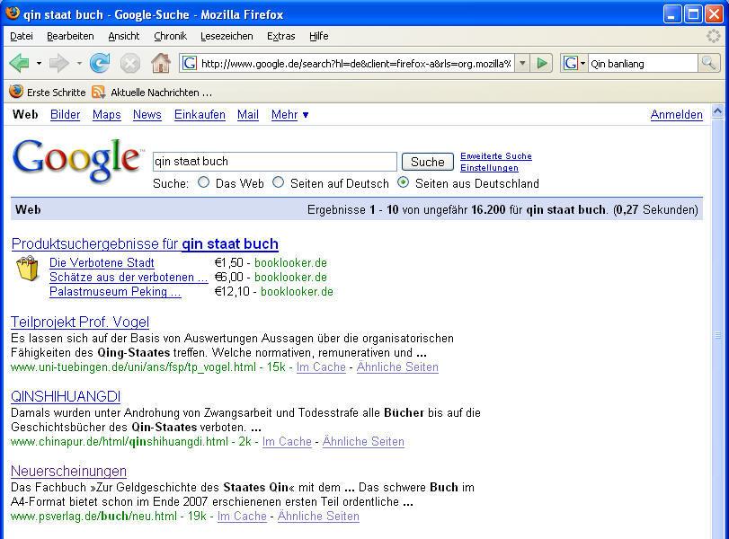Click the scrollbar up arrow
This screenshot has height=539, width=729.
pos(718,111)
